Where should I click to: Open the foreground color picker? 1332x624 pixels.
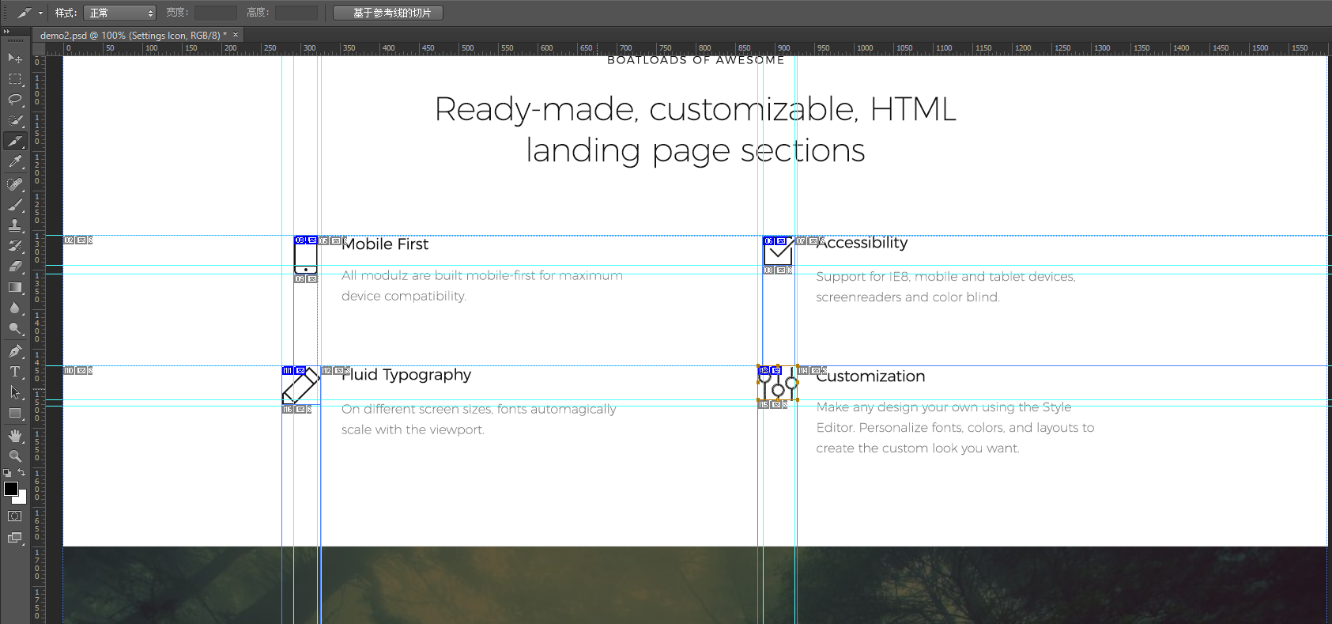click(x=11, y=489)
